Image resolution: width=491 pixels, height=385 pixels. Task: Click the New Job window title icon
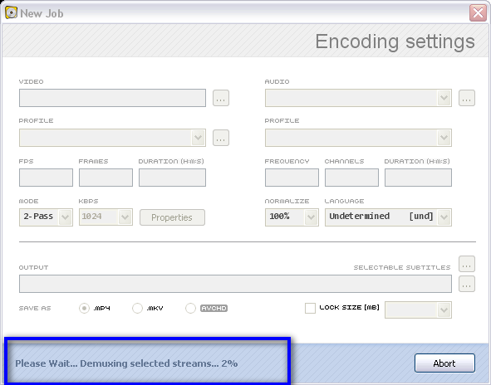coord(11,12)
